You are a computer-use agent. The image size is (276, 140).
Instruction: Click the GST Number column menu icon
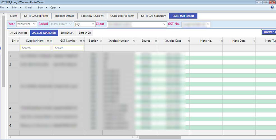[x=81, y=41]
